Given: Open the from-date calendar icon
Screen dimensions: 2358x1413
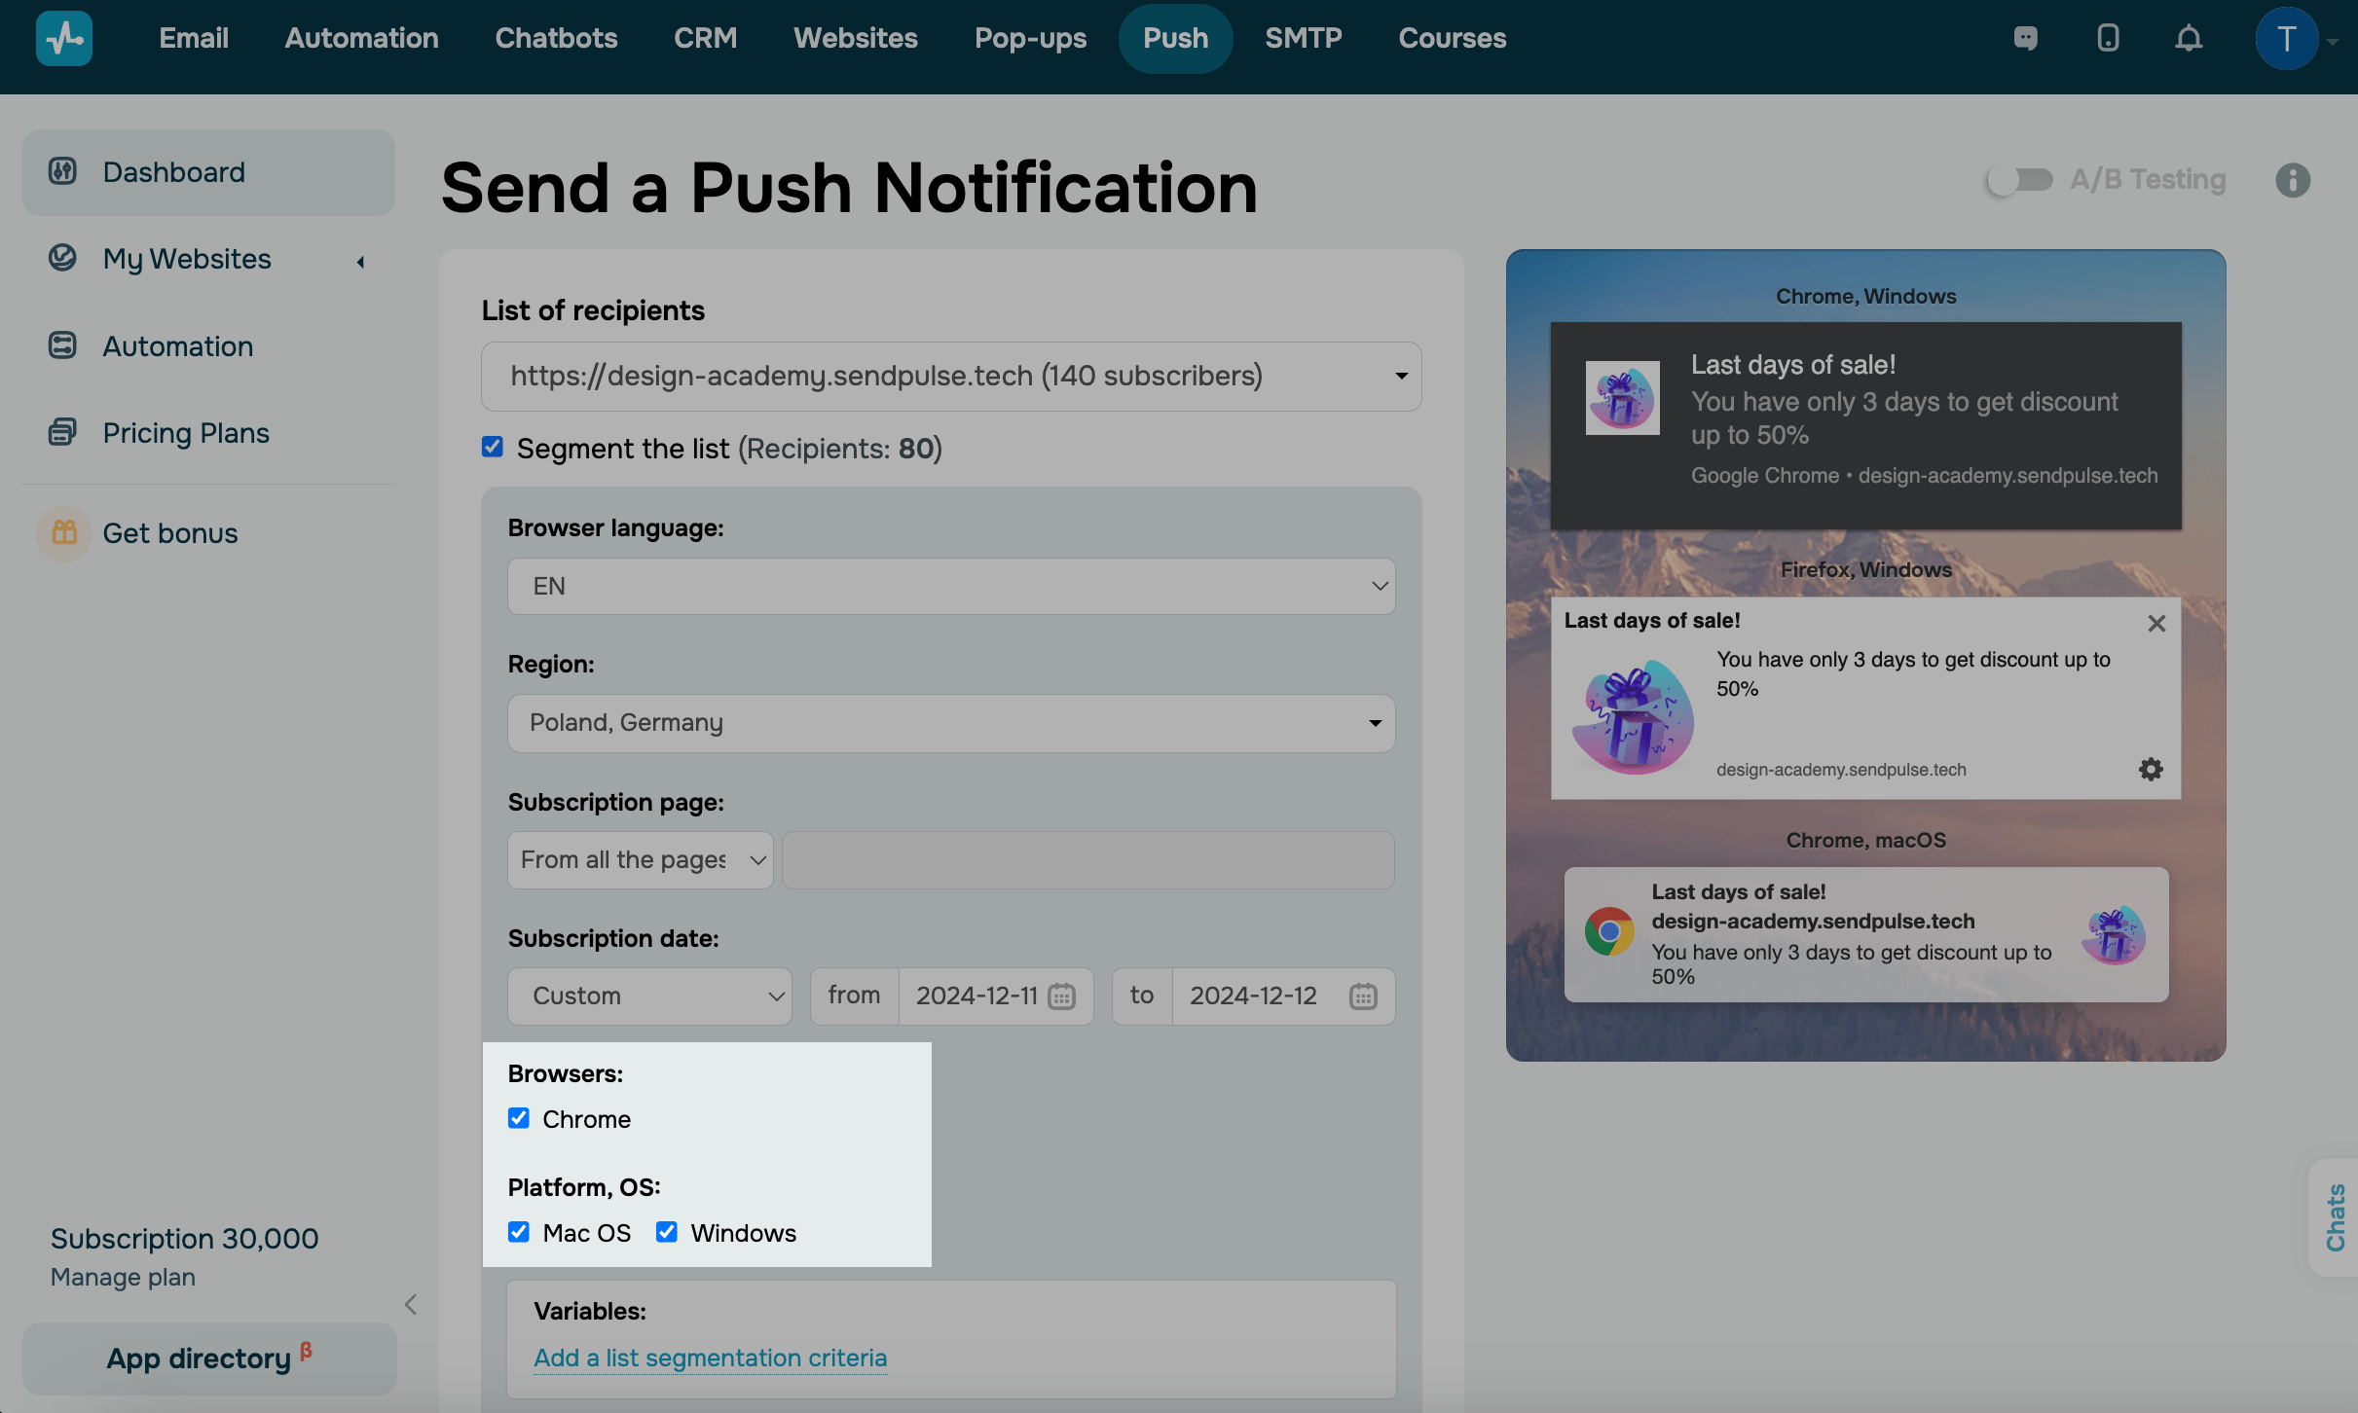Looking at the screenshot, I should pyautogui.click(x=1061, y=996).
